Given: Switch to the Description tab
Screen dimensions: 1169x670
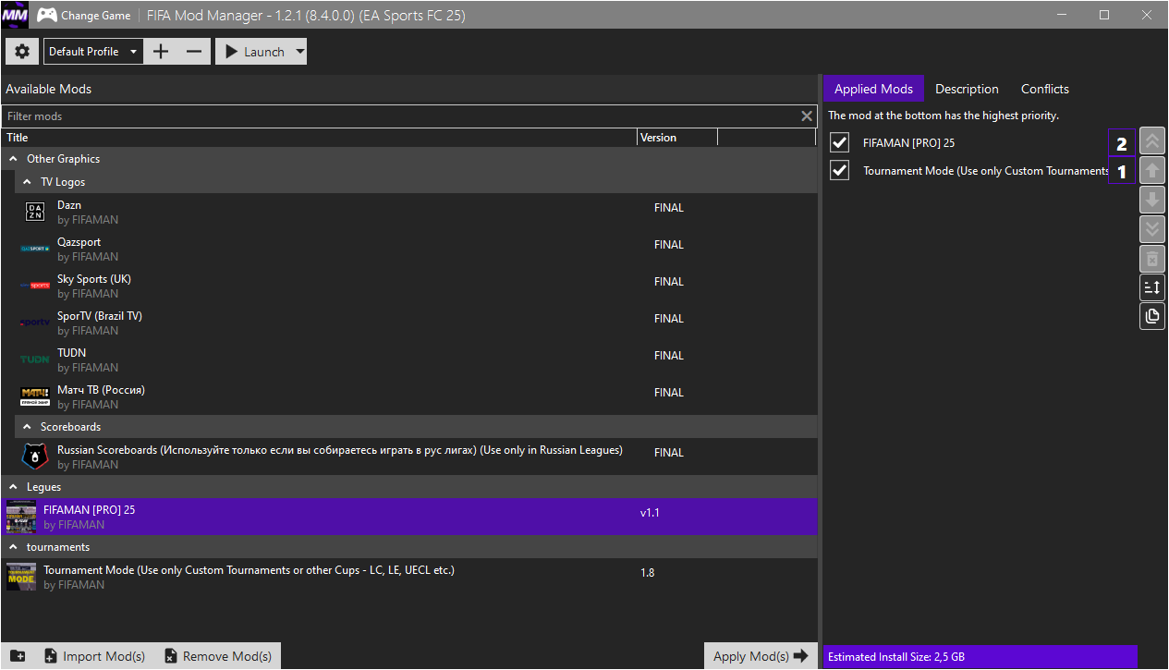Looking at the screenshot, I should point(967,89).
